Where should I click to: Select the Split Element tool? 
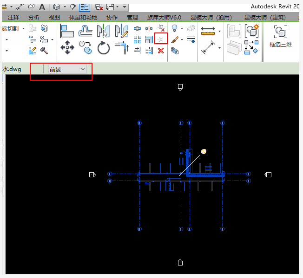tap(137, 29)
